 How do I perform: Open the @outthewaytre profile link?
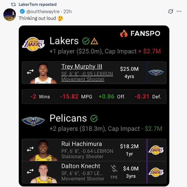[x=43, y=12]
